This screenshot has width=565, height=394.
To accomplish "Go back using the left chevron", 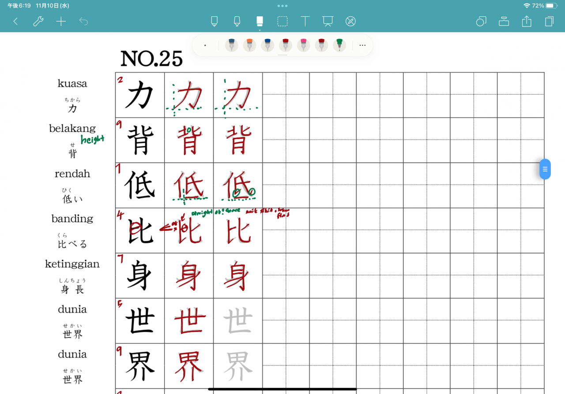I will [x=15, y=21].
